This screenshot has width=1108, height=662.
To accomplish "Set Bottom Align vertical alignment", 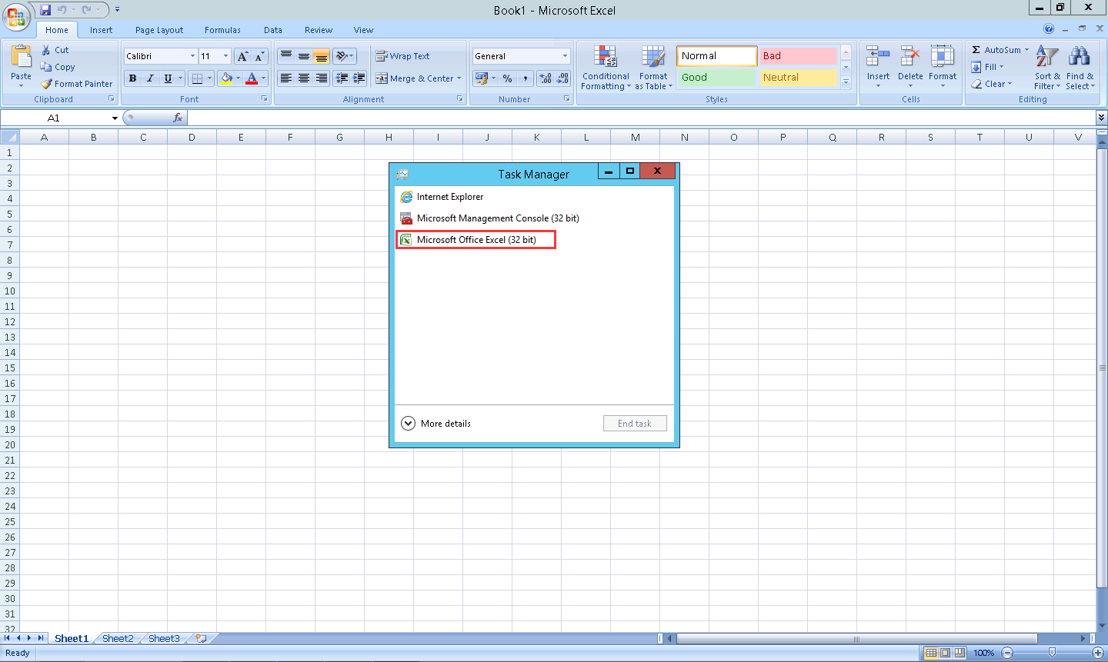I will (x=322, y=56).
